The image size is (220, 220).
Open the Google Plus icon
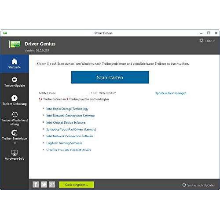(52, 184)
